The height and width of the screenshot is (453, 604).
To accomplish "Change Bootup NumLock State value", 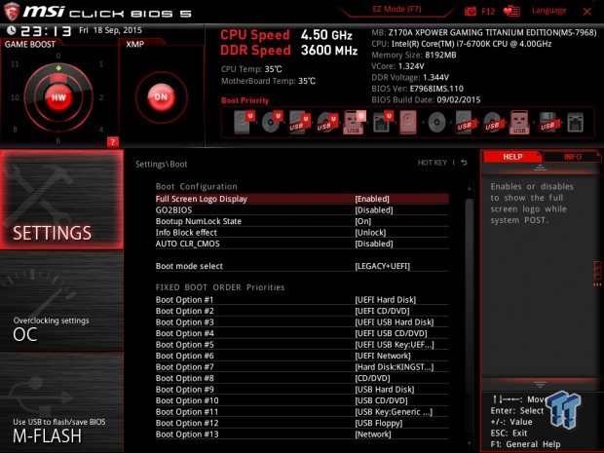I will pos(302,221).
